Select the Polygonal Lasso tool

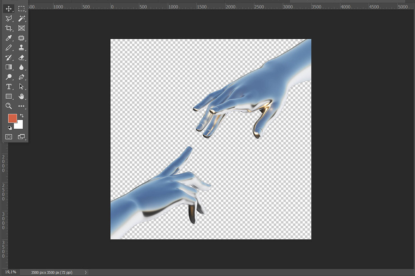[9, 19]
